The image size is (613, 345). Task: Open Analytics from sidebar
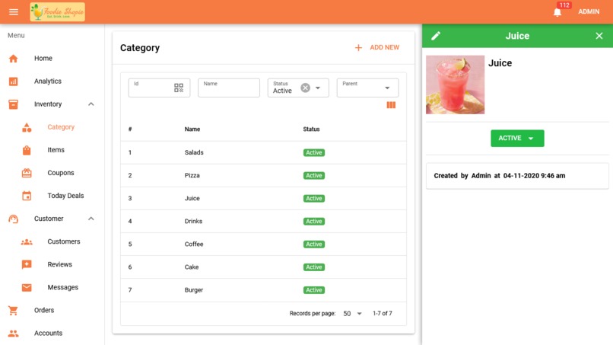point(48,81)
